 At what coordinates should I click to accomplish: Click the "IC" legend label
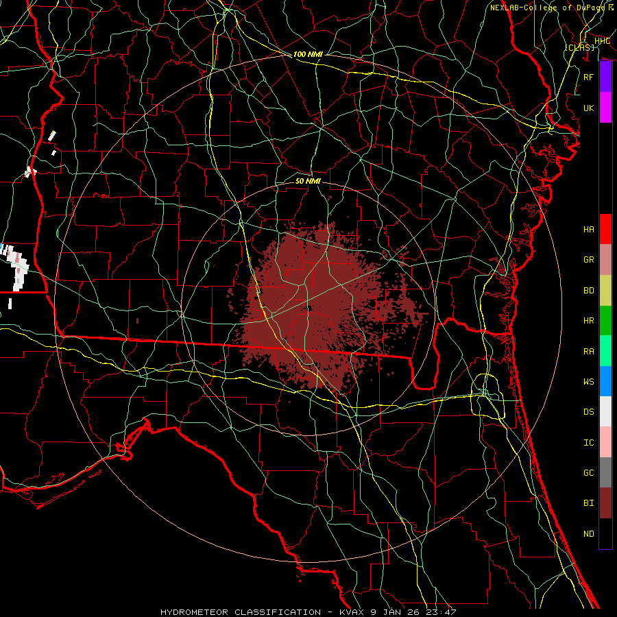(589, 442)
